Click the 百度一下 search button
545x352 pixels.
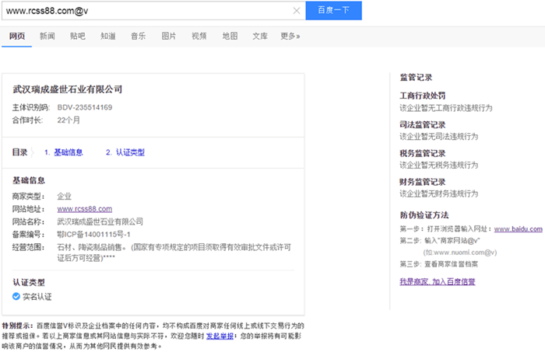click(x=334, y=10)
